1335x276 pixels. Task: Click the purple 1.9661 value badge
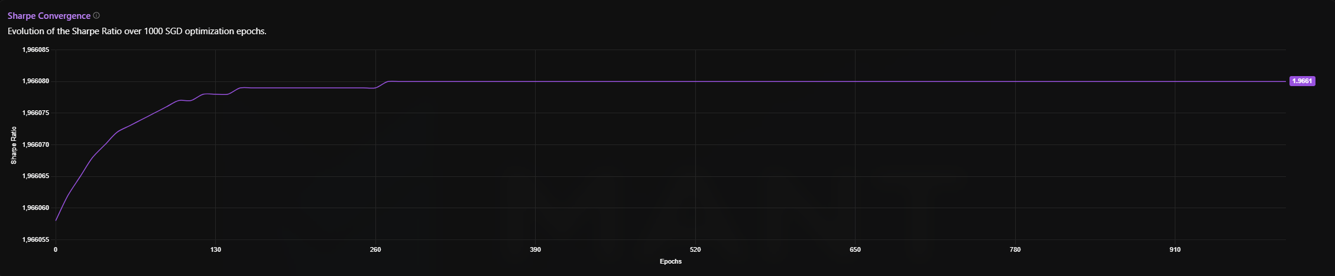coord(1302,81)
